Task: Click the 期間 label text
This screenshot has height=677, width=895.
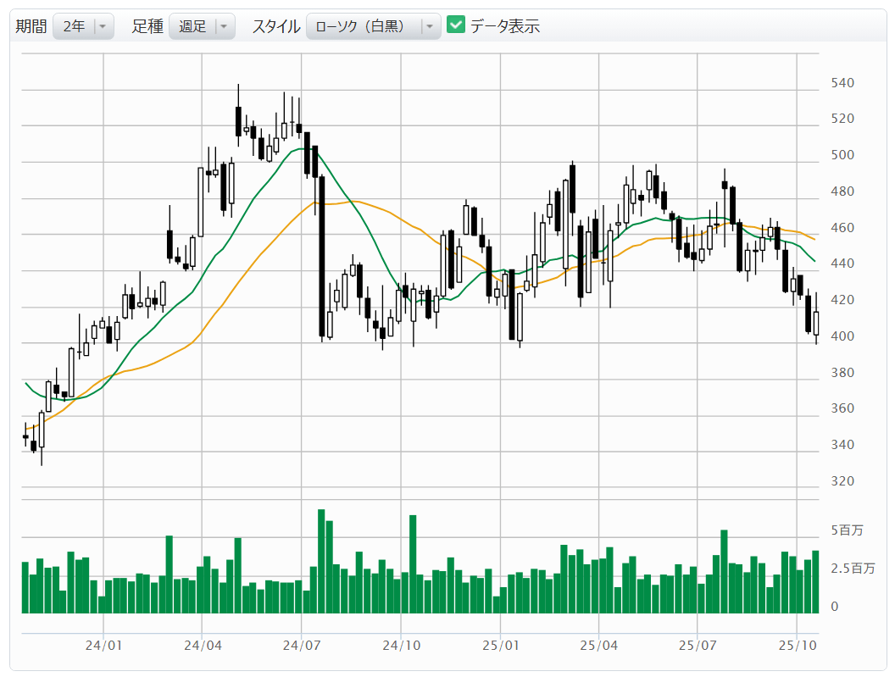Action: pos(31,26)
